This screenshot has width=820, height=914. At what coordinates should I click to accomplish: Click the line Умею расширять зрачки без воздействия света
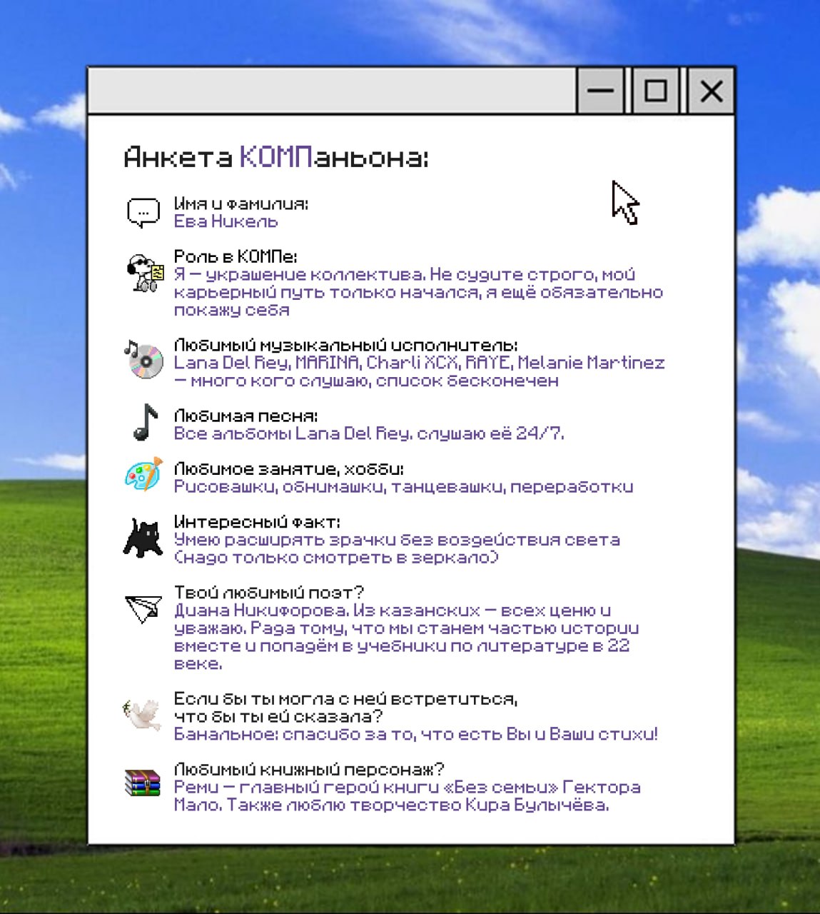click(397, 540)
